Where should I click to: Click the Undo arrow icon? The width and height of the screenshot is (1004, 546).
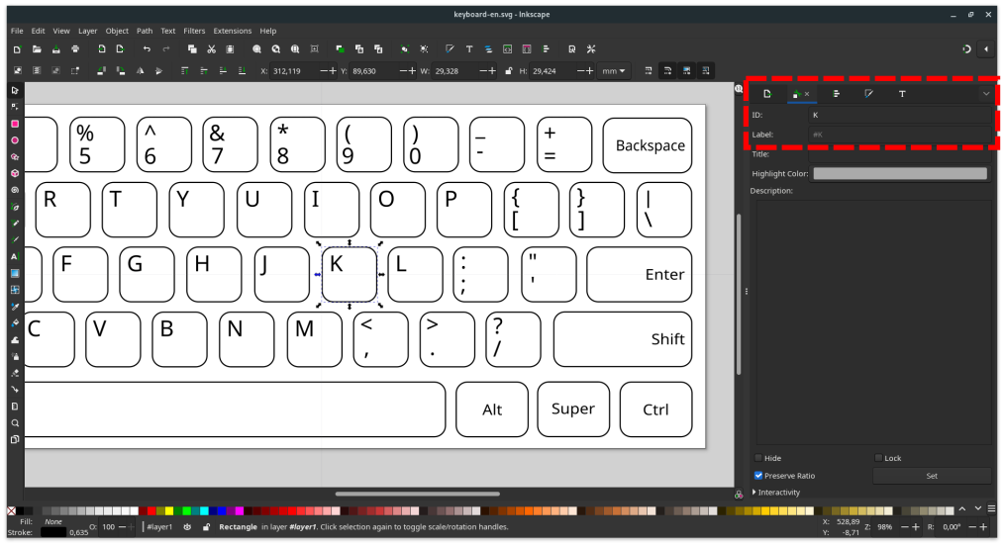pyautogui.click(x=147, y=49)
